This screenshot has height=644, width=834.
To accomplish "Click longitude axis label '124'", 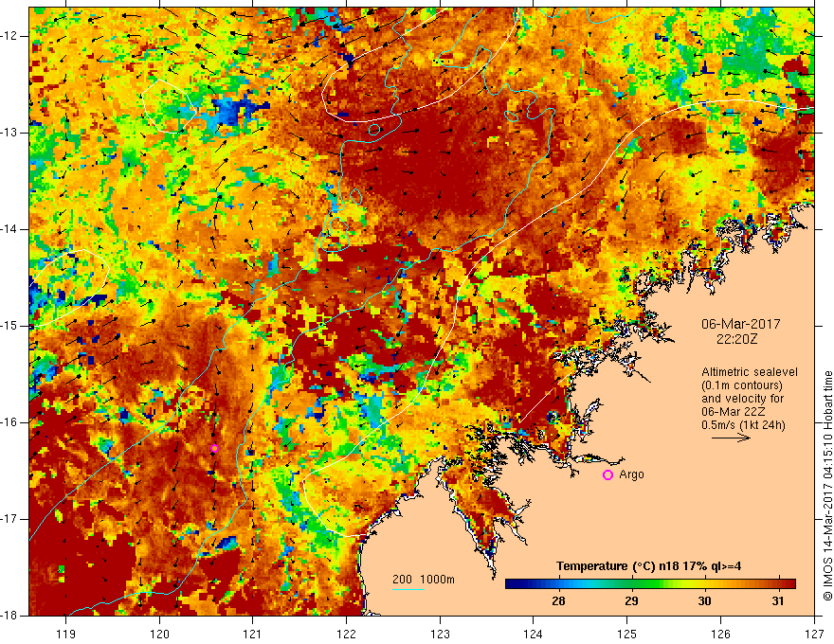I will click(534, 634).
